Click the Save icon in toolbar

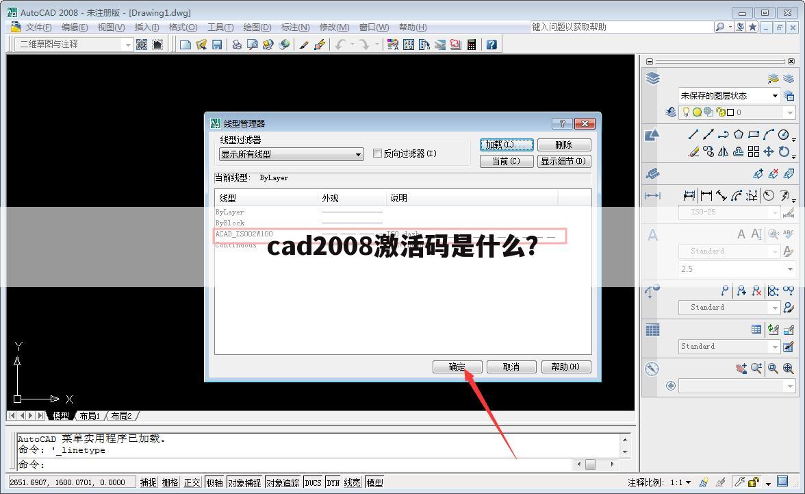pos(217,45)
